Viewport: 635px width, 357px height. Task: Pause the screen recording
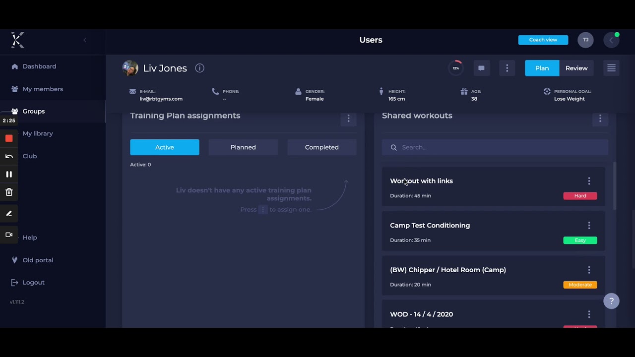click(x=9, y=174)
